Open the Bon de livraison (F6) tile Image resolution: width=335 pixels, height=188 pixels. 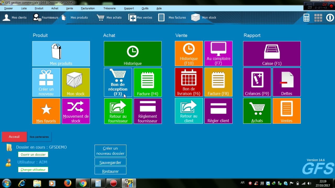pyautogui.click(x=189, y=82)
